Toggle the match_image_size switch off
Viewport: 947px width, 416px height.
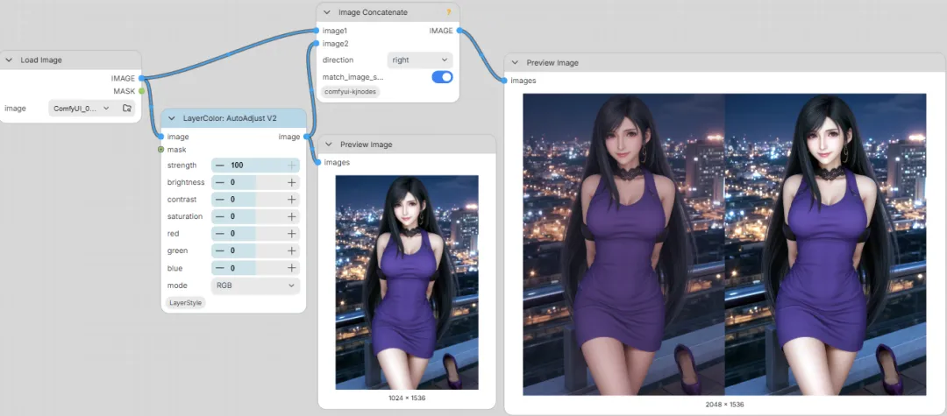coord(442,77)
